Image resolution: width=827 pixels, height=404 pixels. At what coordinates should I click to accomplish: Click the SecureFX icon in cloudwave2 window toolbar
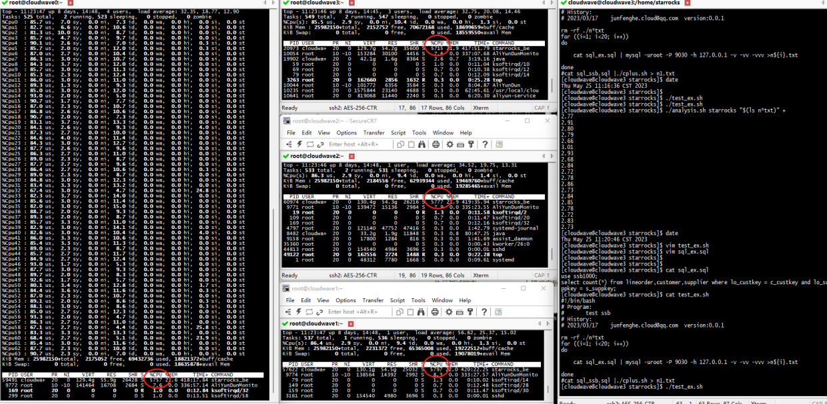tap(499, 144)
